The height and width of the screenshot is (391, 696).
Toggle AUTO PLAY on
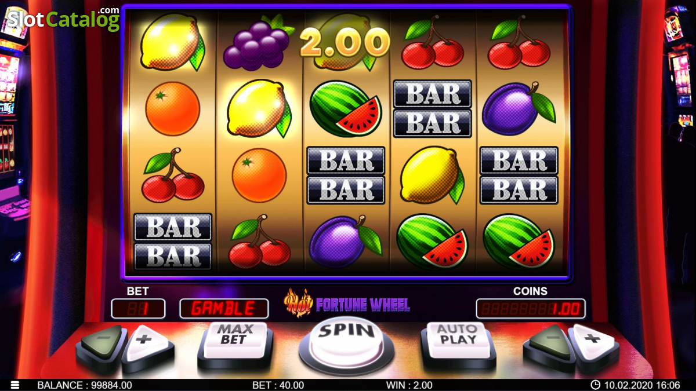(x=457, y=342)
